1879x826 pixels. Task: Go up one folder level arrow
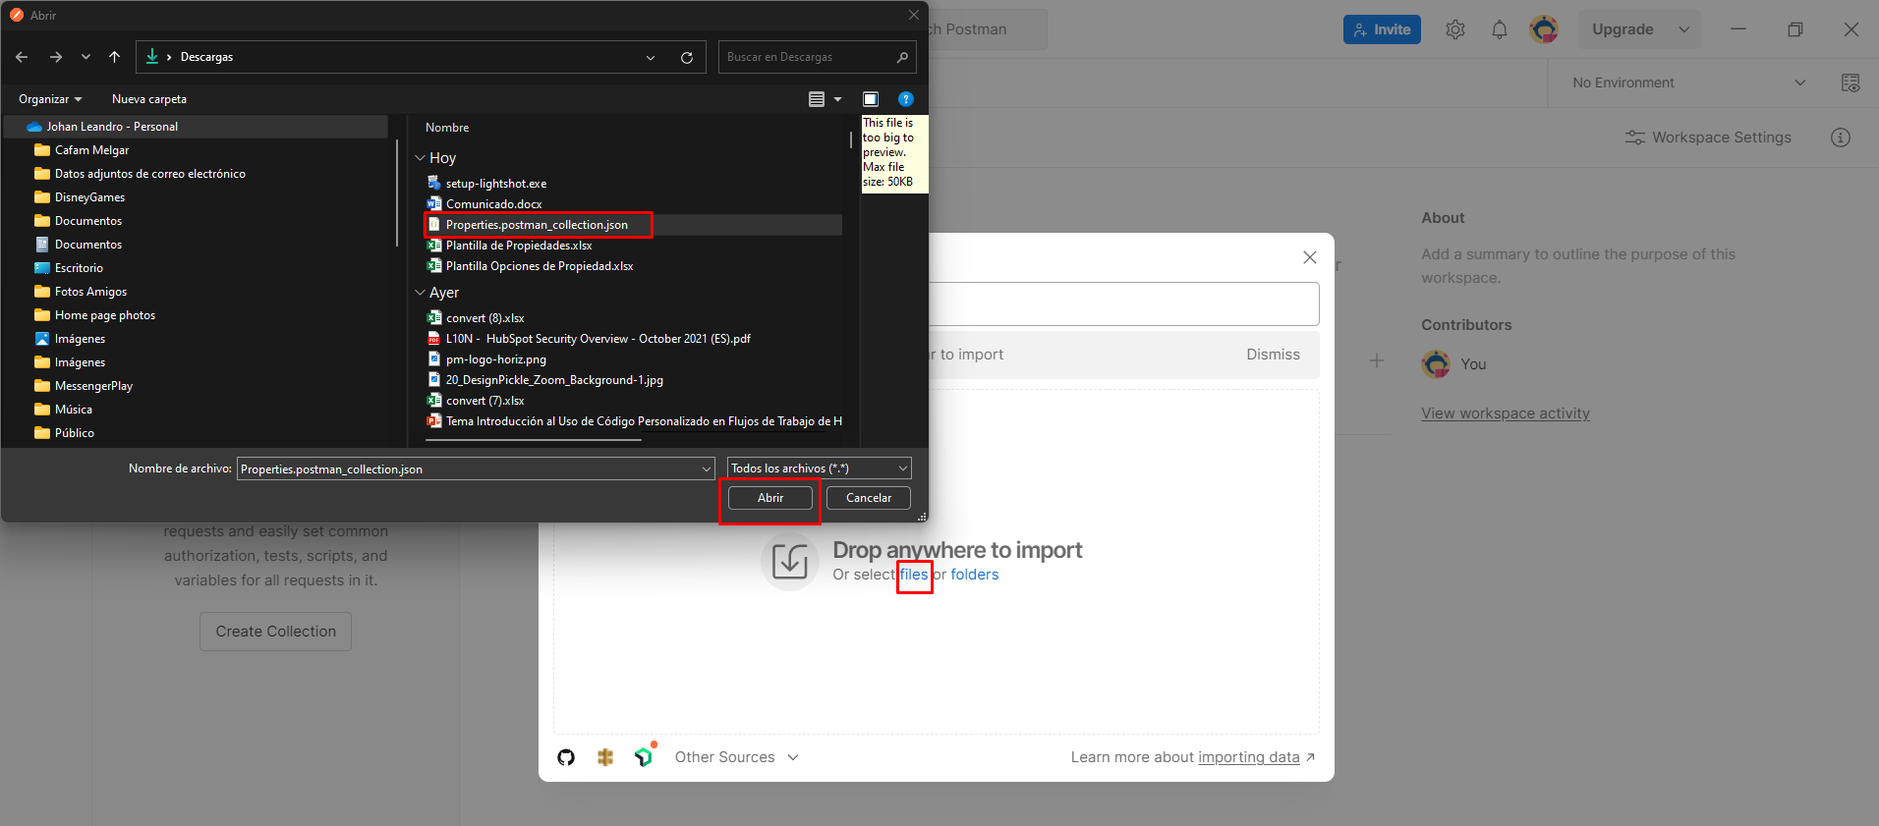[115, 57]
